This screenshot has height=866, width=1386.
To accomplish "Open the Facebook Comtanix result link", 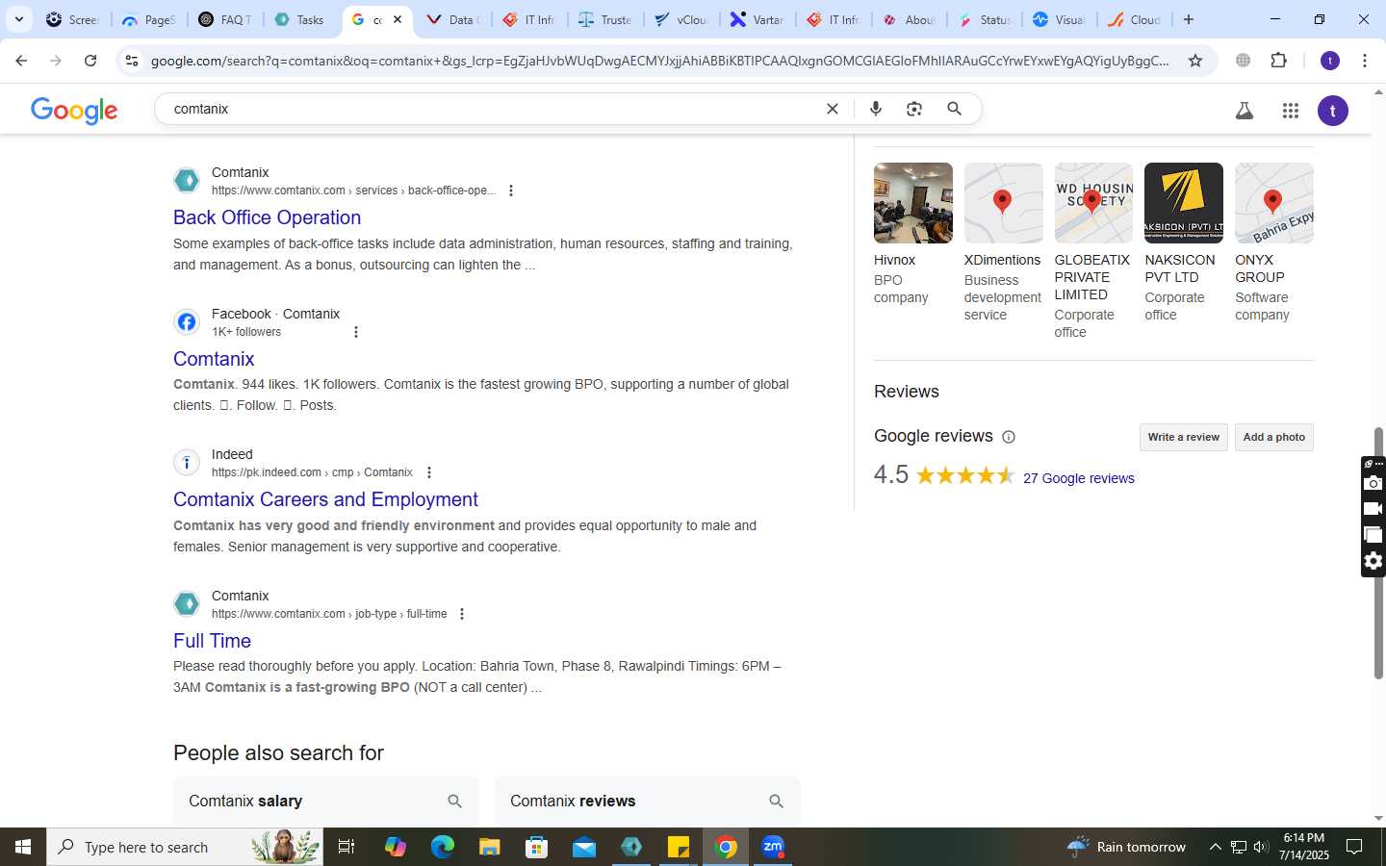I will (214, 359).
